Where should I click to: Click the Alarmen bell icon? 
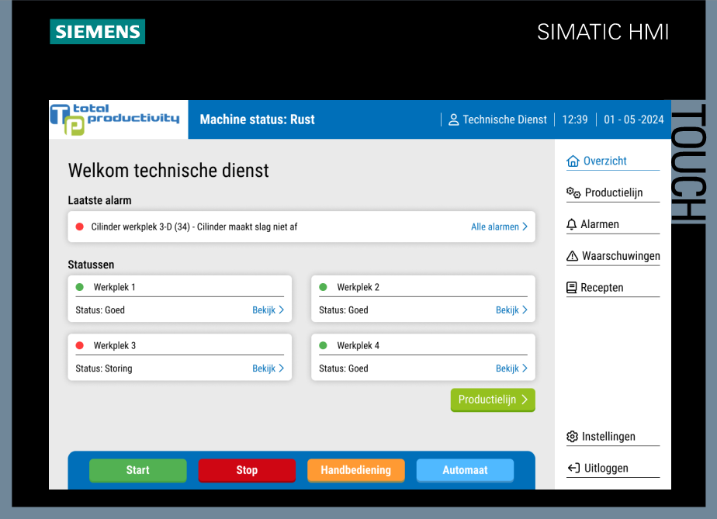[x=572, y=225]
